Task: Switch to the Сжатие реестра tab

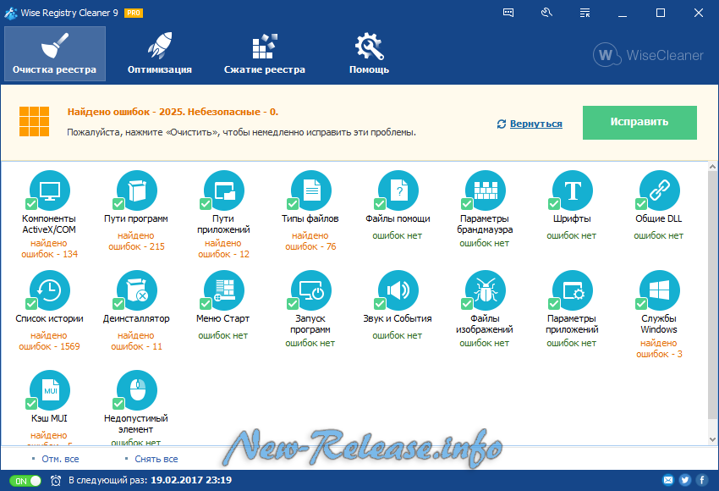Action: click(265, 53)
